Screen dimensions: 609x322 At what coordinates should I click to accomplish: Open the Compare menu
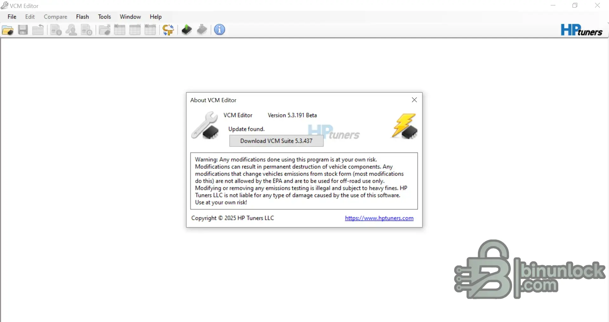point(56,17)
